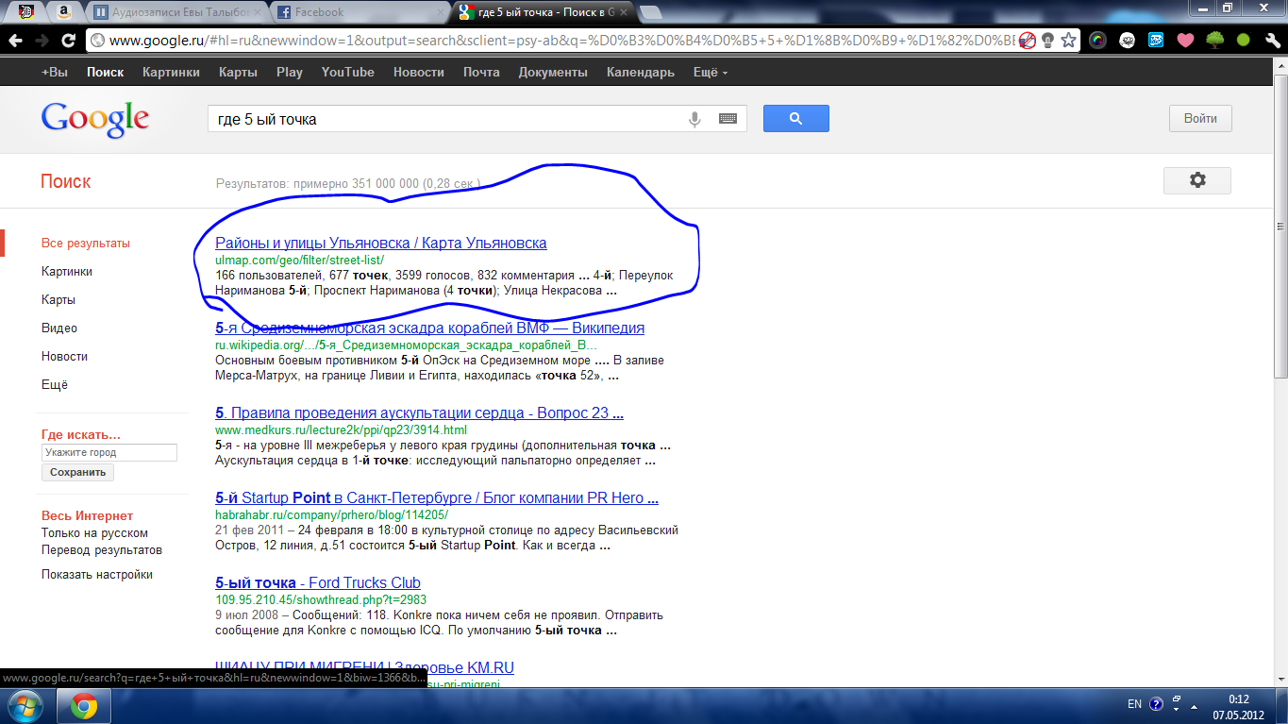Open the Windows Start menu

pos(25,706)
